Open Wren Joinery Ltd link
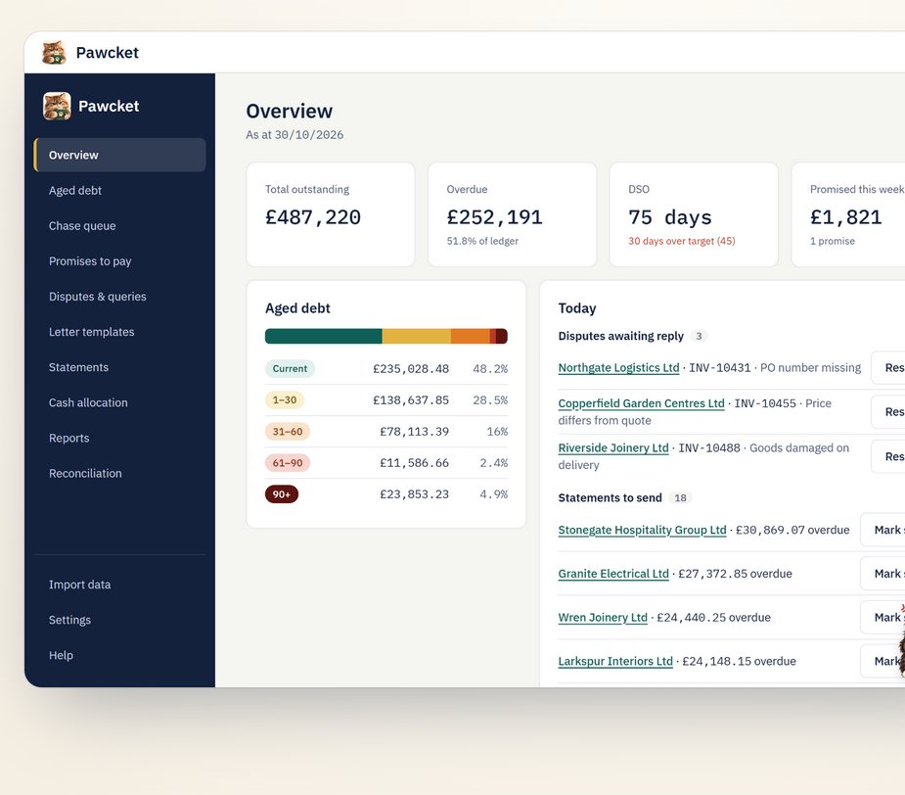 tap(603, 618)
